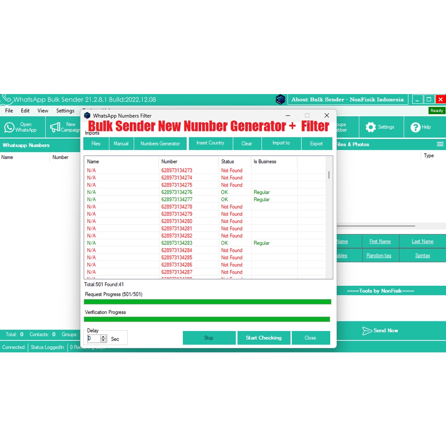
Task: Stop the number checking
Action: coord(209,338)
